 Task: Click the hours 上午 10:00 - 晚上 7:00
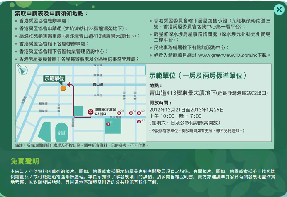pos(176,116)
